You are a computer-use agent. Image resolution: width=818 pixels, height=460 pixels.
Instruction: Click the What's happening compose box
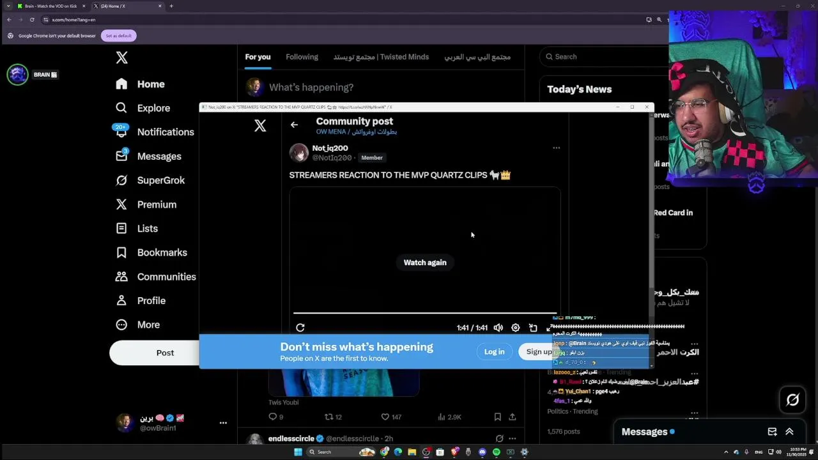pyautogui.click(x=311, y=88)
